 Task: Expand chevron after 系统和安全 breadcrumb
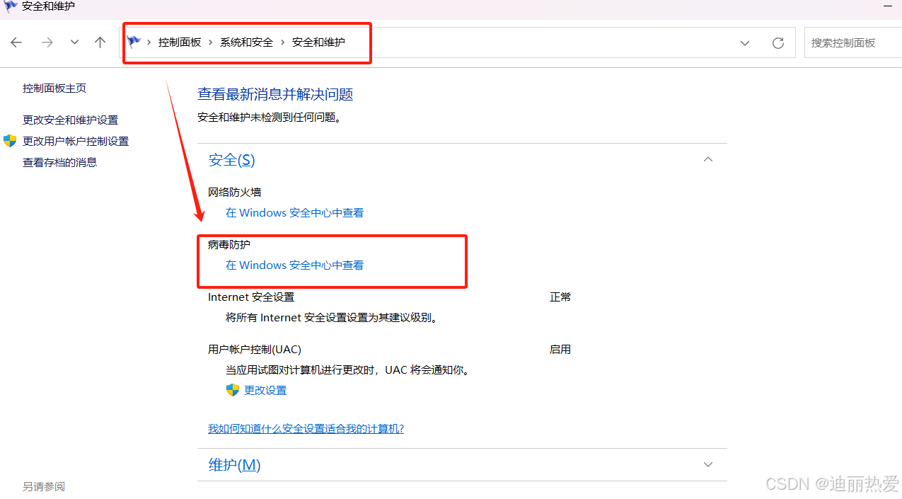click(283, 42)
